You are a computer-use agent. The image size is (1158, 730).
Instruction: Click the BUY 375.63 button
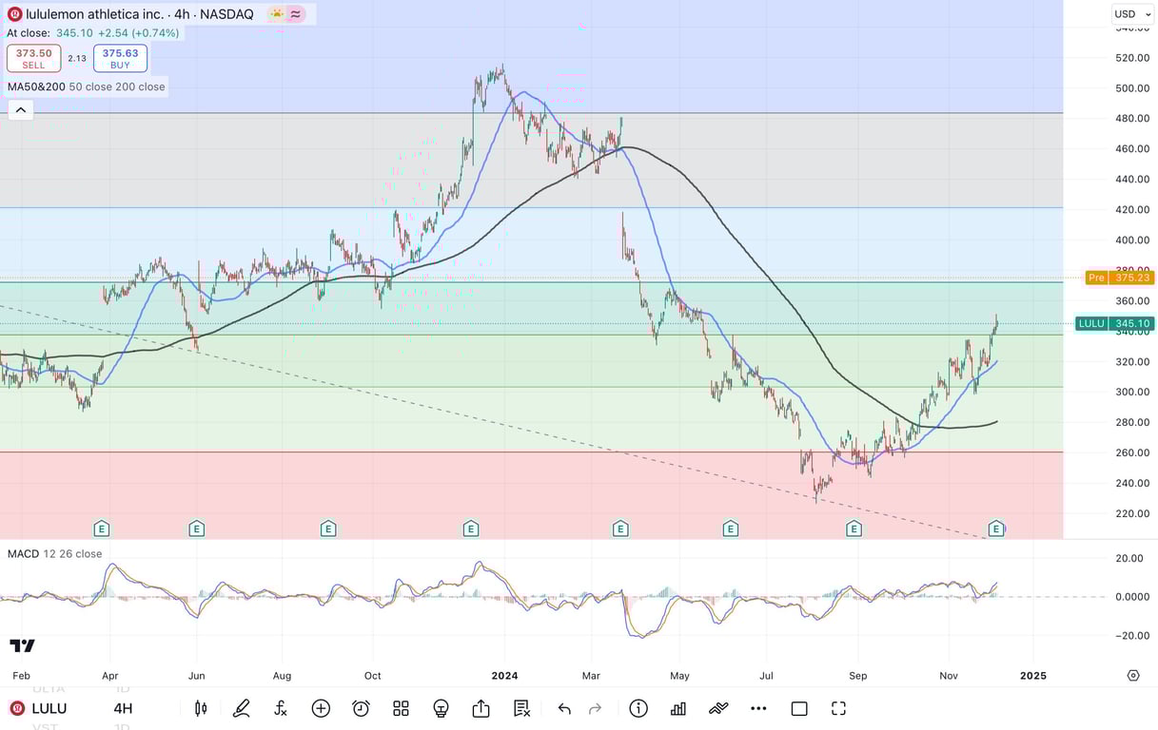[120, 58]
